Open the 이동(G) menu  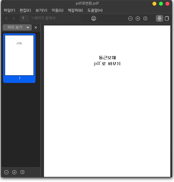tap(57, 10)
